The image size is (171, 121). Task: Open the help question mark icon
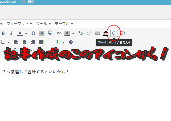point(71,42)
